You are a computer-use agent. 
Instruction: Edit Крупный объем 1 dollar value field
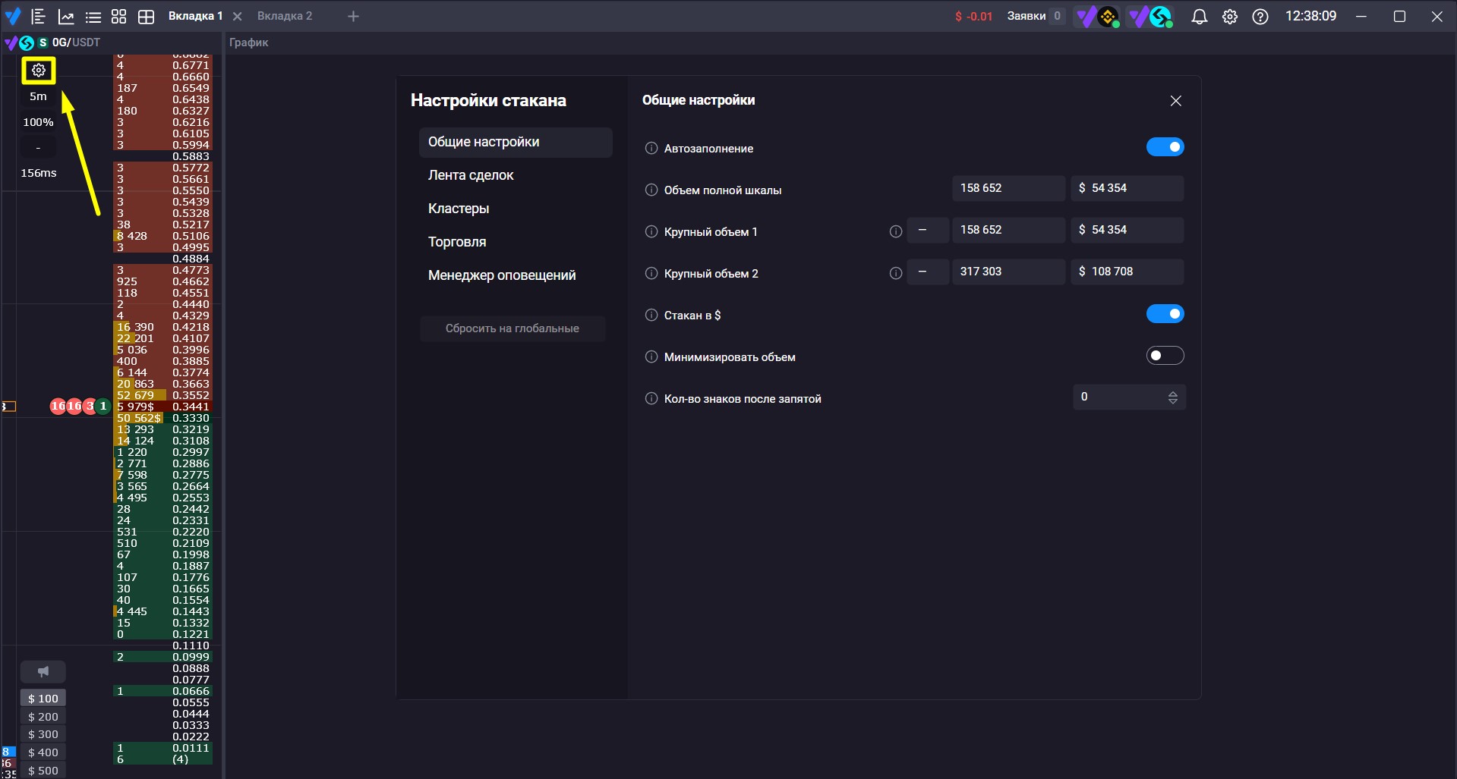(1127, 230)
